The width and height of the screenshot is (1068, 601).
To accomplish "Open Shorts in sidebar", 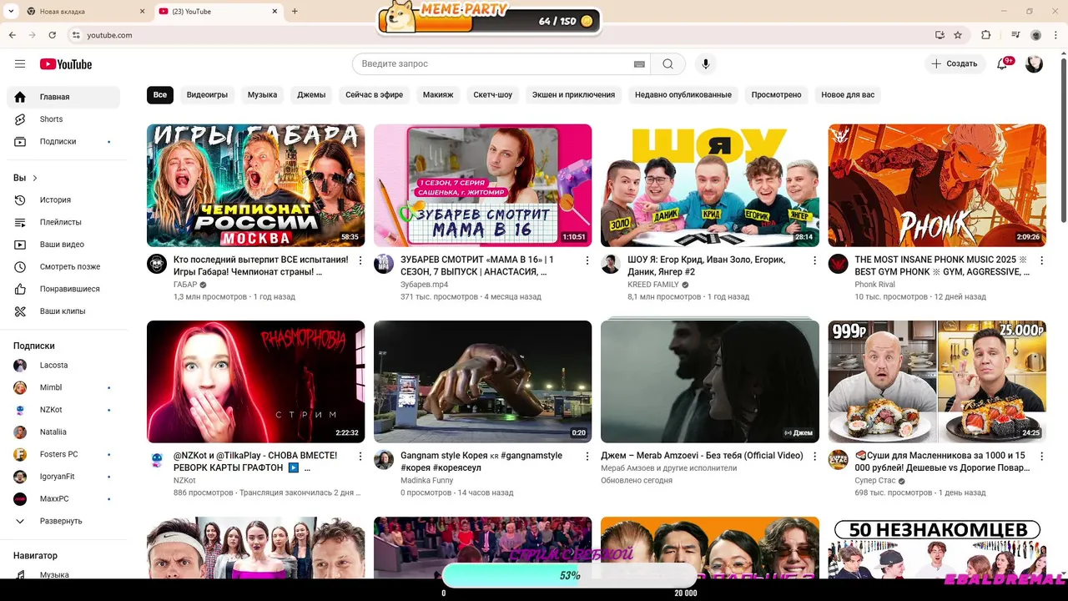I will [x=63, y=119].
